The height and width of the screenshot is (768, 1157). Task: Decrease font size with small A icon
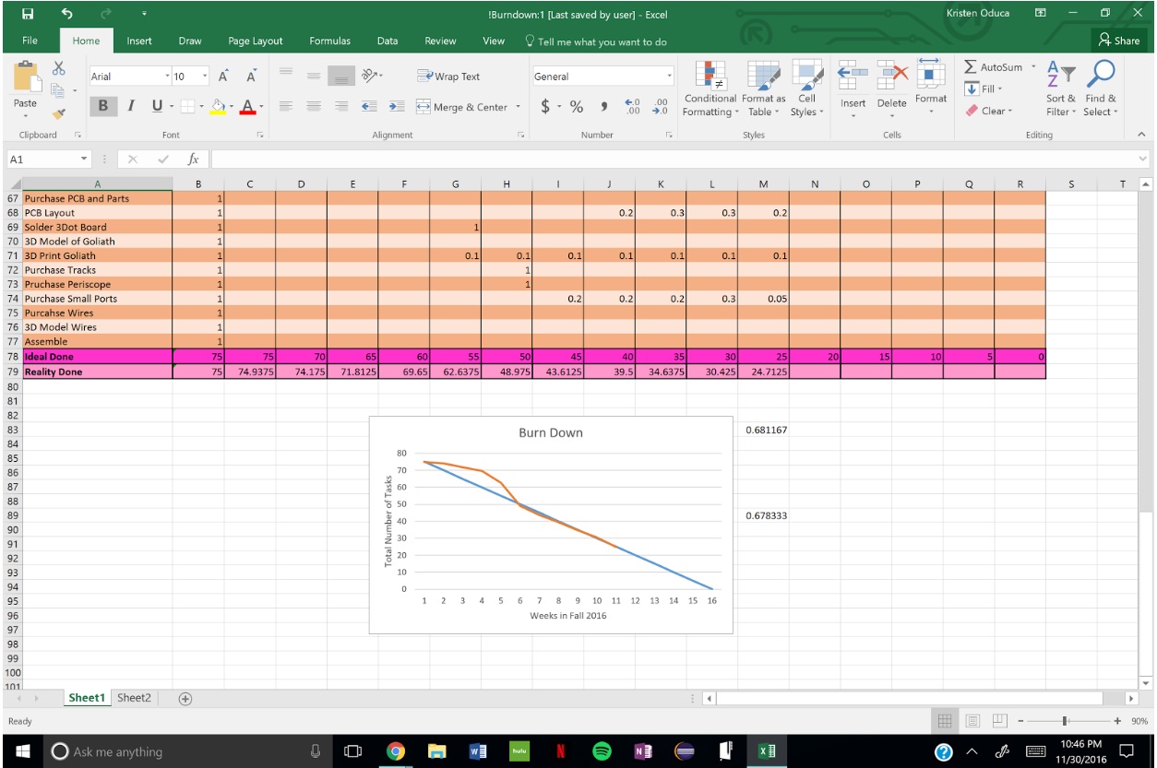pyautogui.click(x=250, y=77)
